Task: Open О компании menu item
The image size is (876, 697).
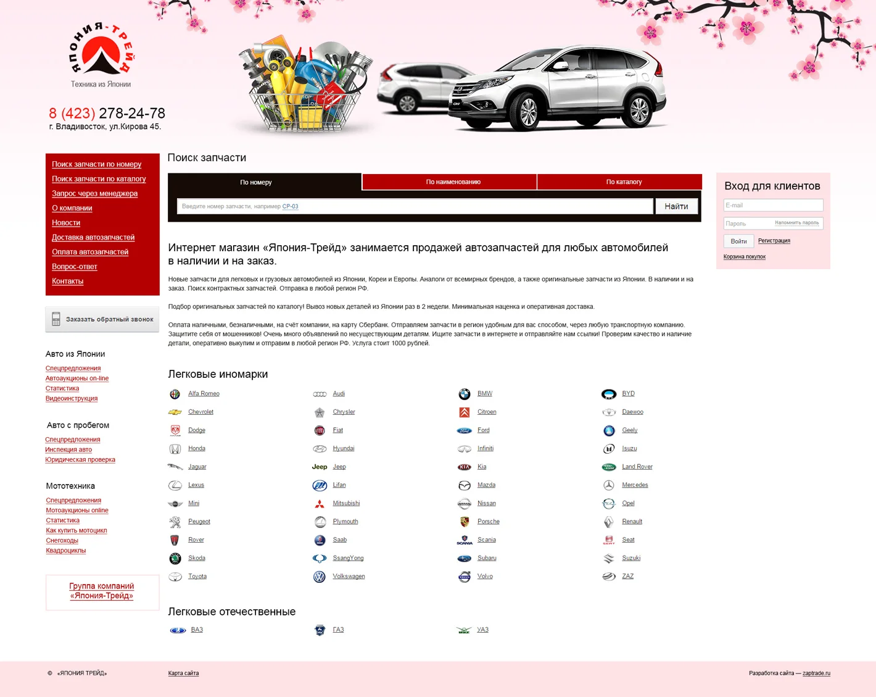Action: tap(72, 208)
